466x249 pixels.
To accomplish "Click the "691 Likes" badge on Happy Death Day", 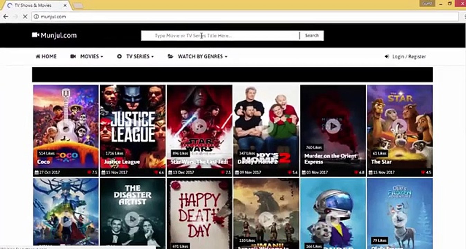I will click(180, 246).
